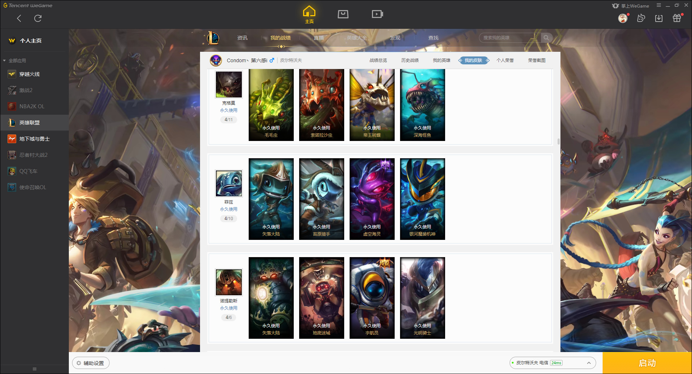Select 地下城与勇士 in sidebar
The width and height of the screenshot is (692, 374).
pyautogui.click(x=34, y=139)
